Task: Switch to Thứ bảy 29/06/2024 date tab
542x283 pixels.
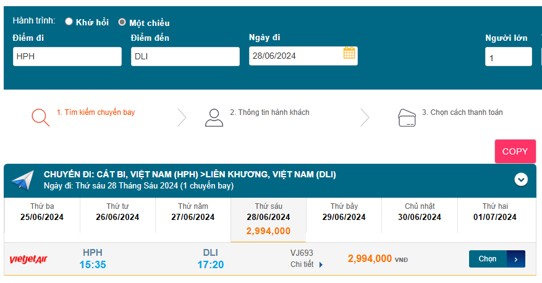Action: [344, 212]
